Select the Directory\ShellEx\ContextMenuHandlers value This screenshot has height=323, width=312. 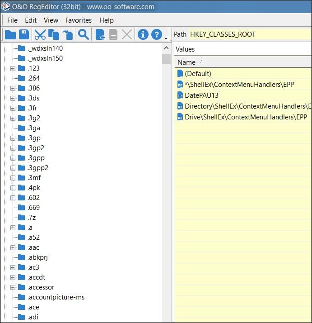tap(248, 106)
